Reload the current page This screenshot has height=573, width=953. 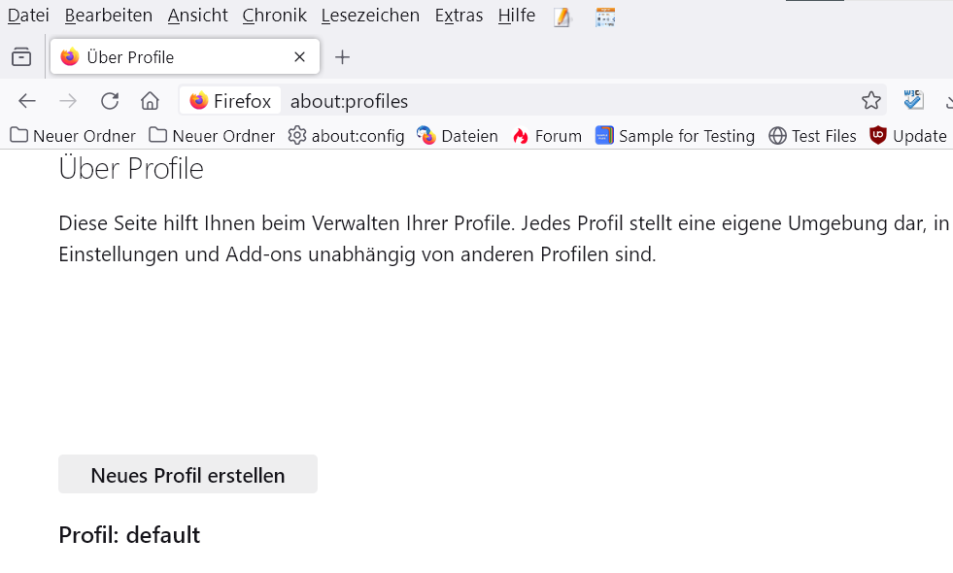pyautogui.click(x=110, y=101)
